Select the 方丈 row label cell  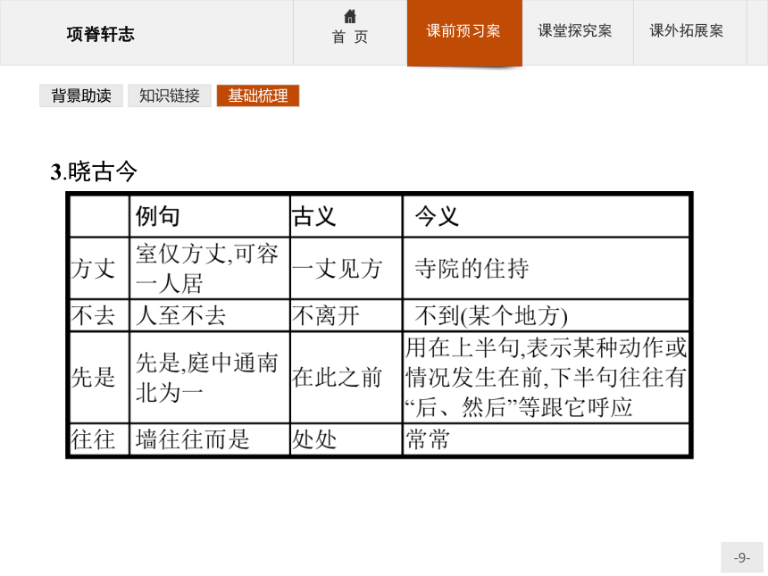(x=99, y=269)
